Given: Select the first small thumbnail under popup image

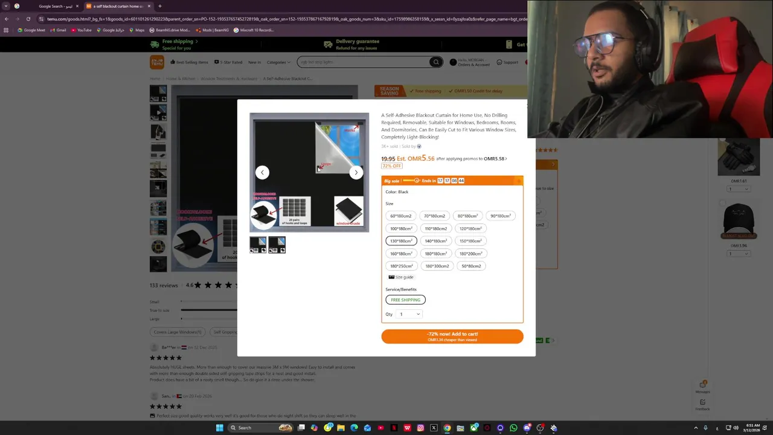Looking at the screenshot, I should tap(258, 245).
